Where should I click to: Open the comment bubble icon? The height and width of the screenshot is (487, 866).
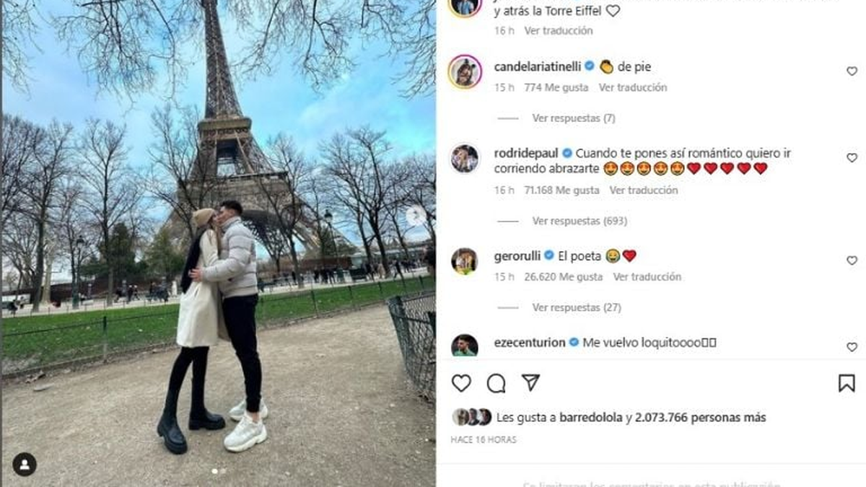496,383
